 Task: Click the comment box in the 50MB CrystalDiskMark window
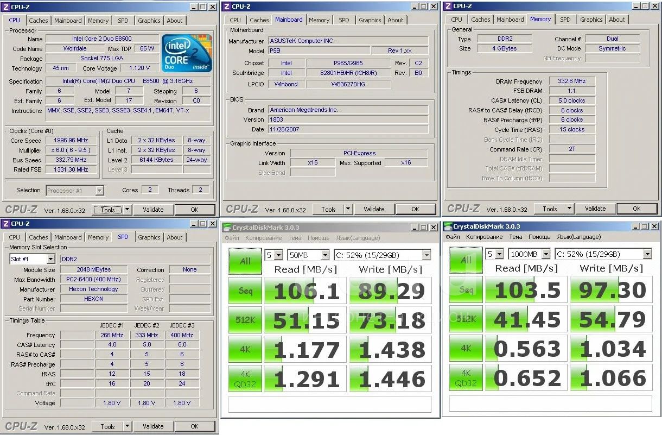(x=330, y=405)
